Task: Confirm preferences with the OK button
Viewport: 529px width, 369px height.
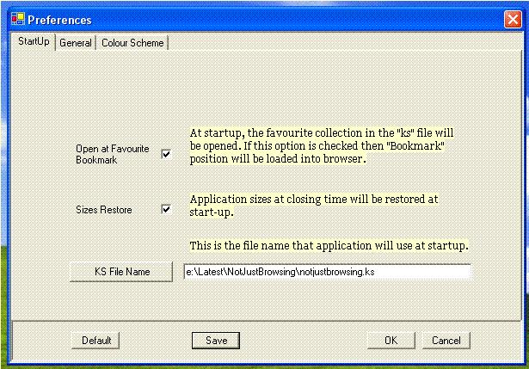Action: (391, 340)
